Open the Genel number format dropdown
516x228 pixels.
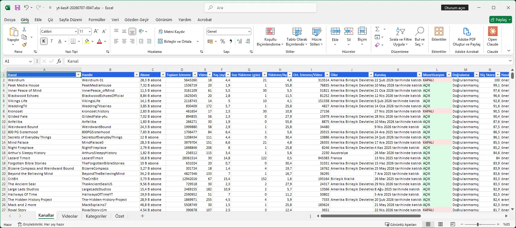coord(249,31)
